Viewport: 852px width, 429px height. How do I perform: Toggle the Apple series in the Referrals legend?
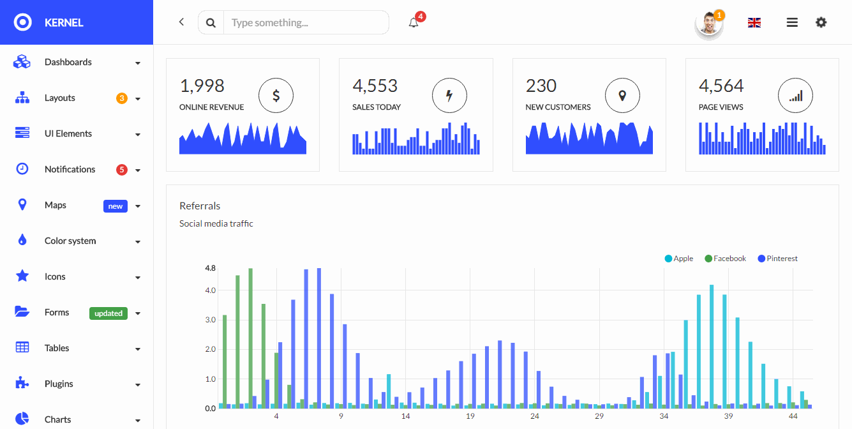678,258
